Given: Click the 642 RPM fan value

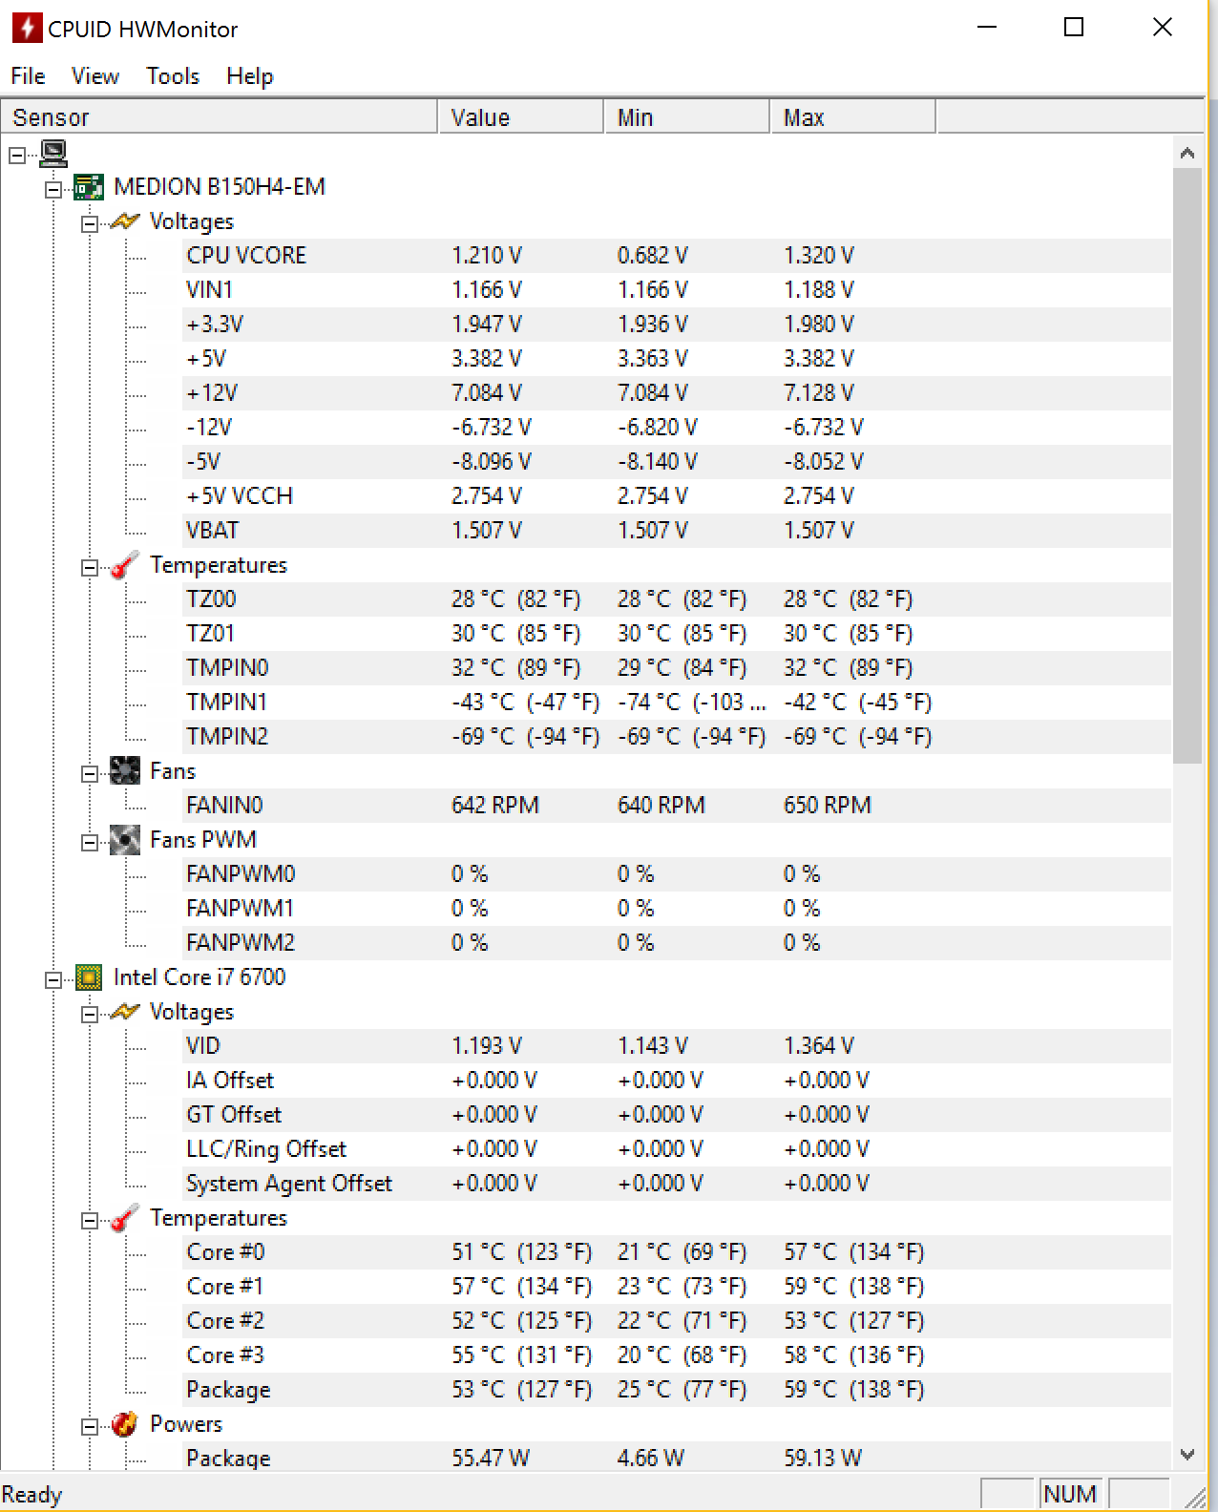Looking at the screenshot, I should (x=495, y=806).
